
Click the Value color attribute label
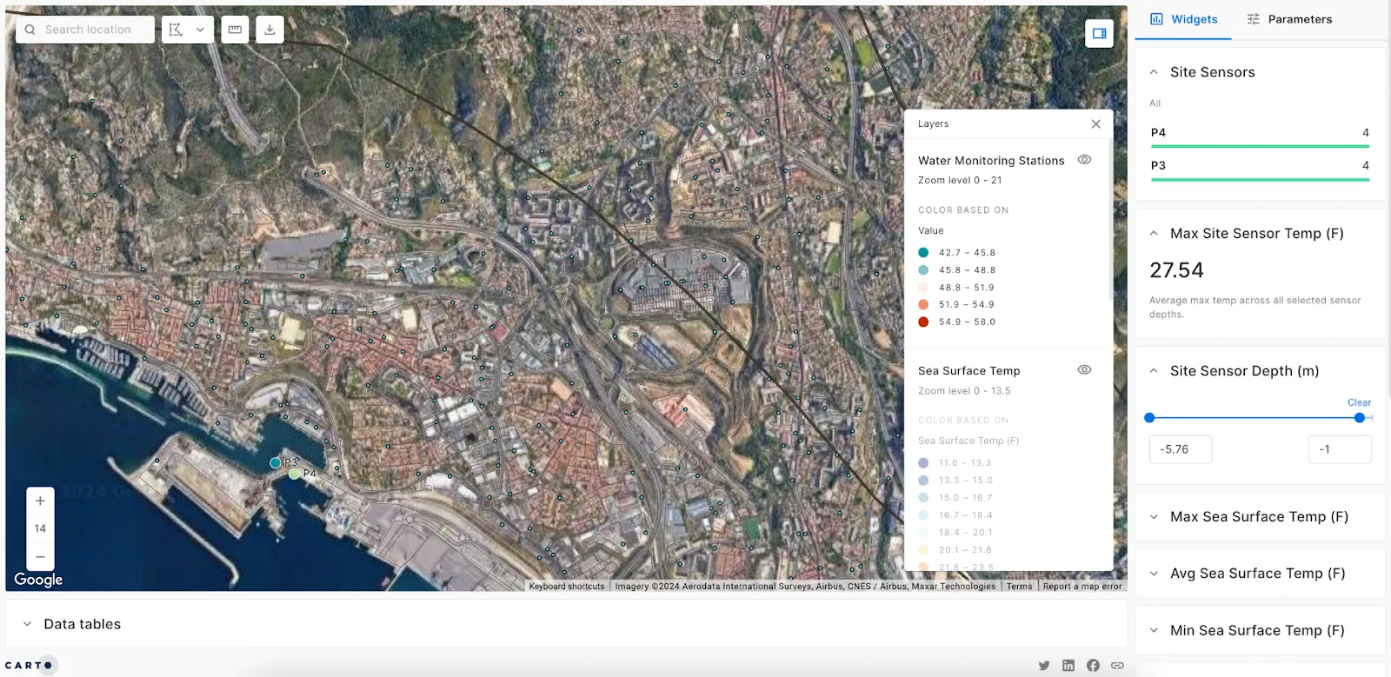pos(930,231)
